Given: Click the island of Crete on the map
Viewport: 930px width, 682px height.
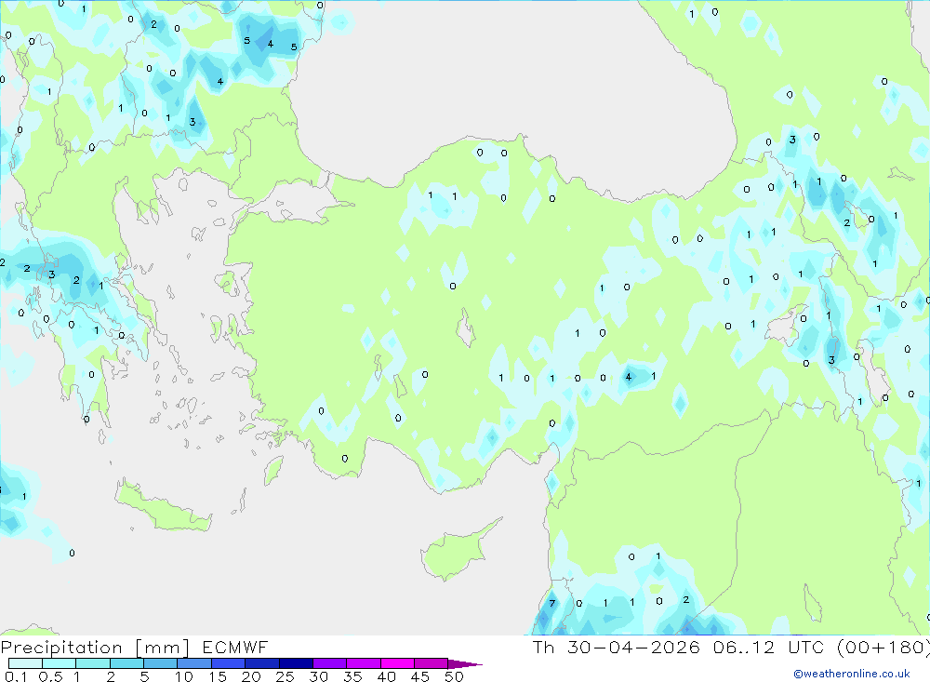Looking at the screenshot, I should pyautogui.click(x=161, y=506).
